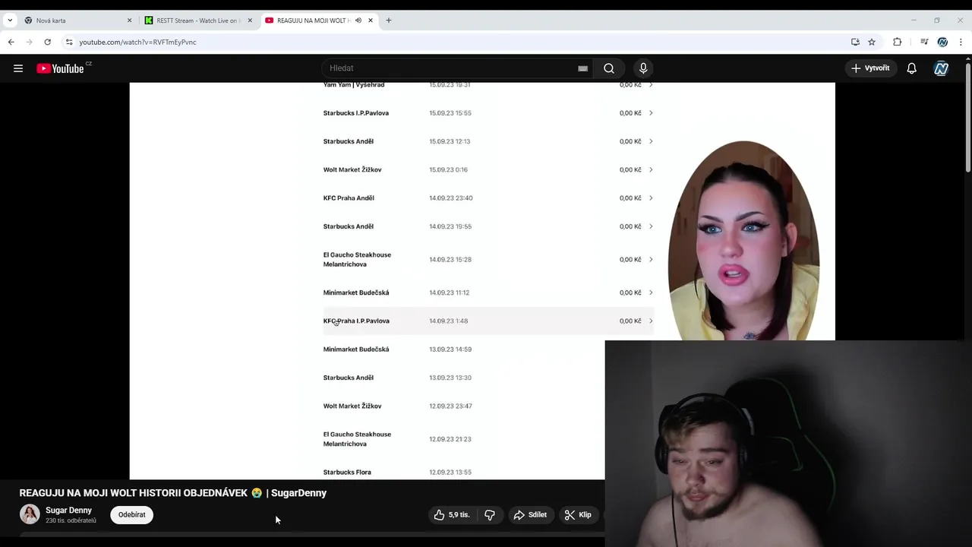
Task: Close the RESTT Stream tab
Action: click(x=250, y=21)
